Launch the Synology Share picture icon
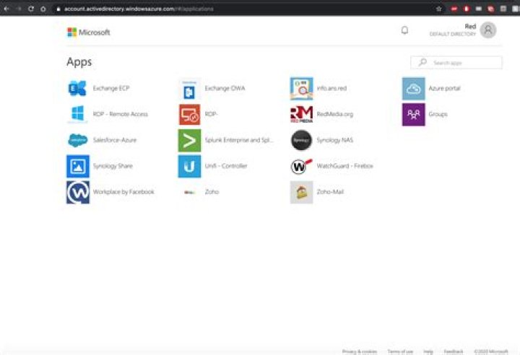The width and height of the screenshot is (520, 355). [77, 166]
